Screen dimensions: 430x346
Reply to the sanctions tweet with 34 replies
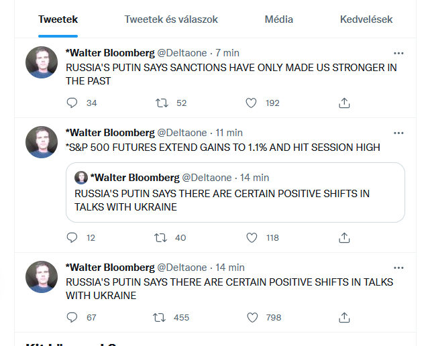point(72,103)
